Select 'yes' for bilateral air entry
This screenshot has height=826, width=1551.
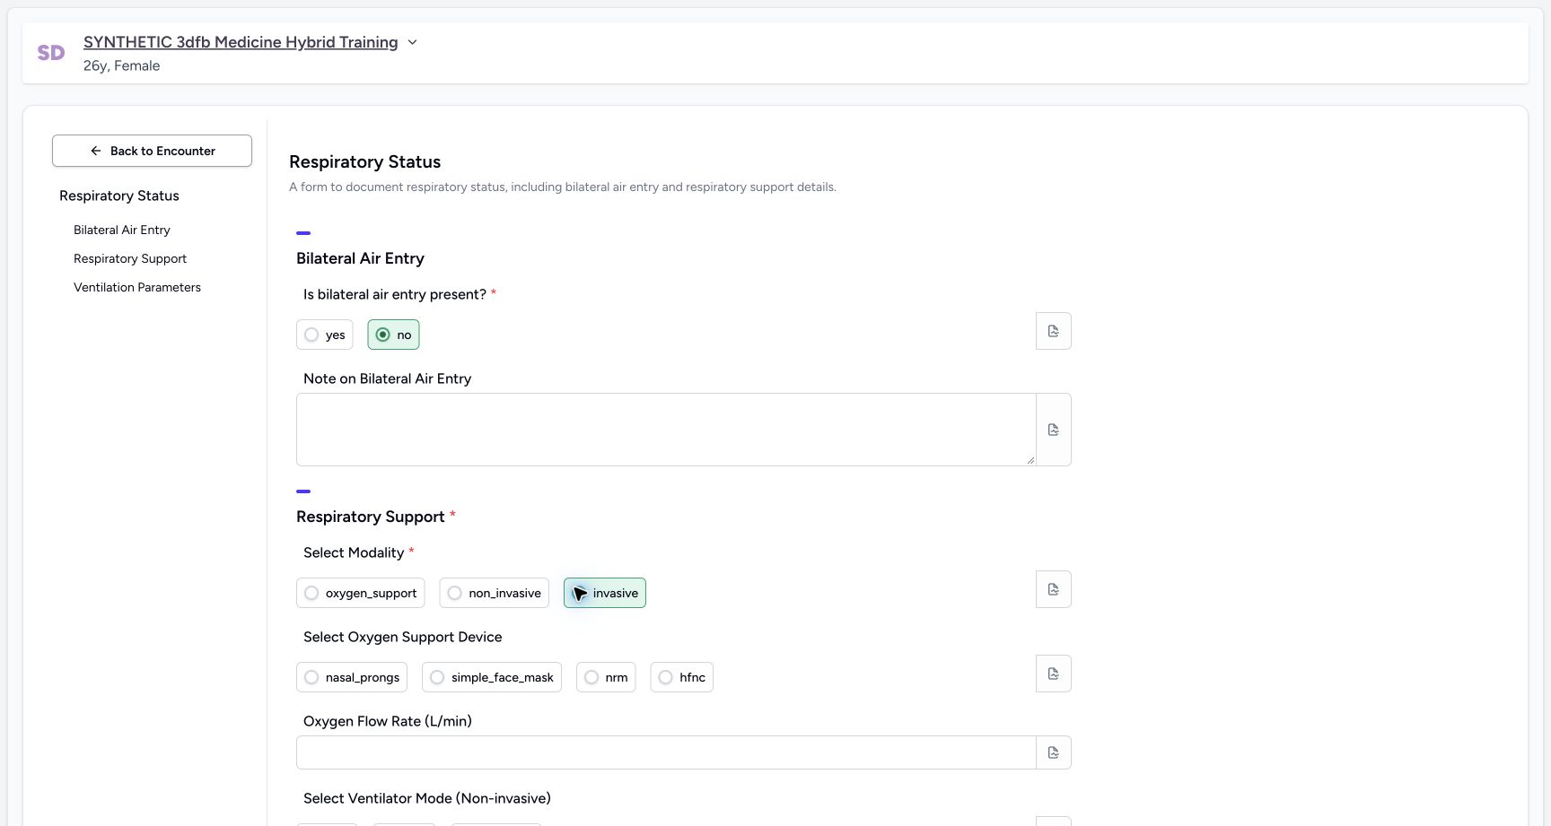pos(324,335)
